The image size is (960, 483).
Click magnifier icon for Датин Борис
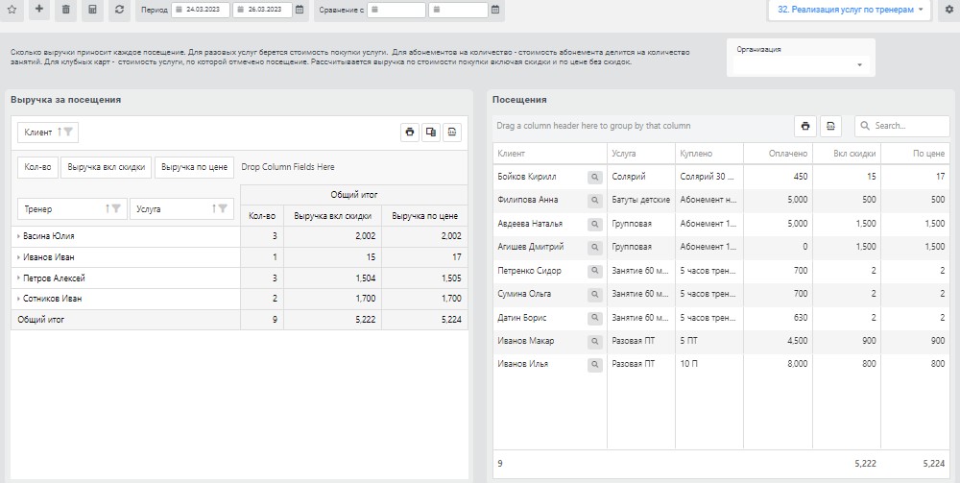pyautogui.click(x=594, y=319)
